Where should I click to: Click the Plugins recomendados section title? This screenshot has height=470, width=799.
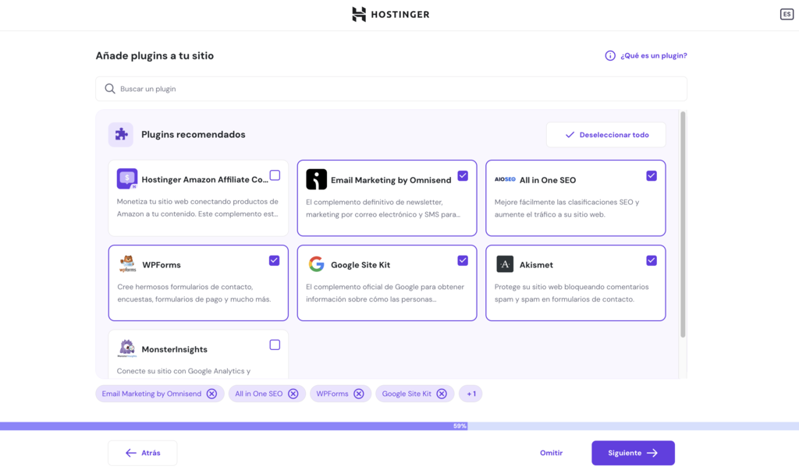pyautogui.click(x=194, y=134)
